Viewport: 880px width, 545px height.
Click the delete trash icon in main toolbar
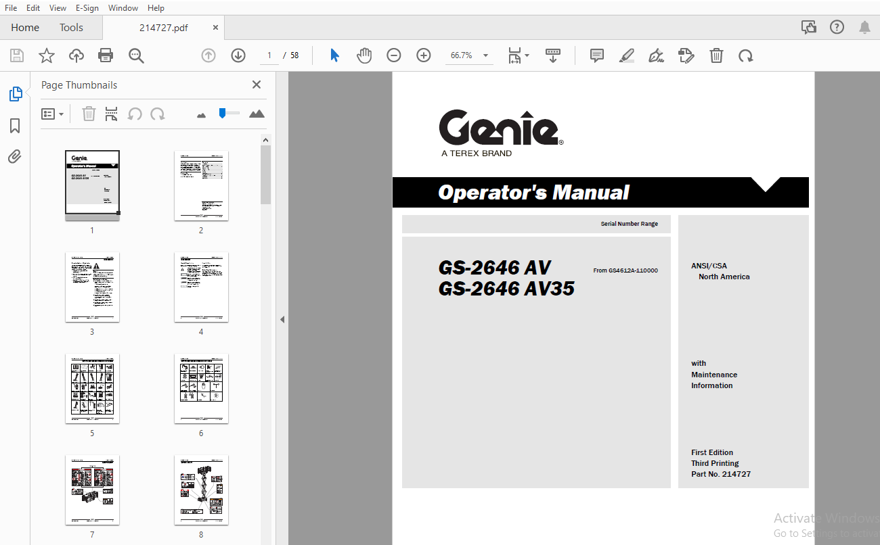(716, 55)
